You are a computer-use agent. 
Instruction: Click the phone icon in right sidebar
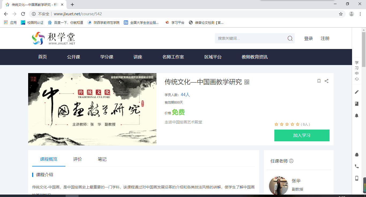click(357, 166)
